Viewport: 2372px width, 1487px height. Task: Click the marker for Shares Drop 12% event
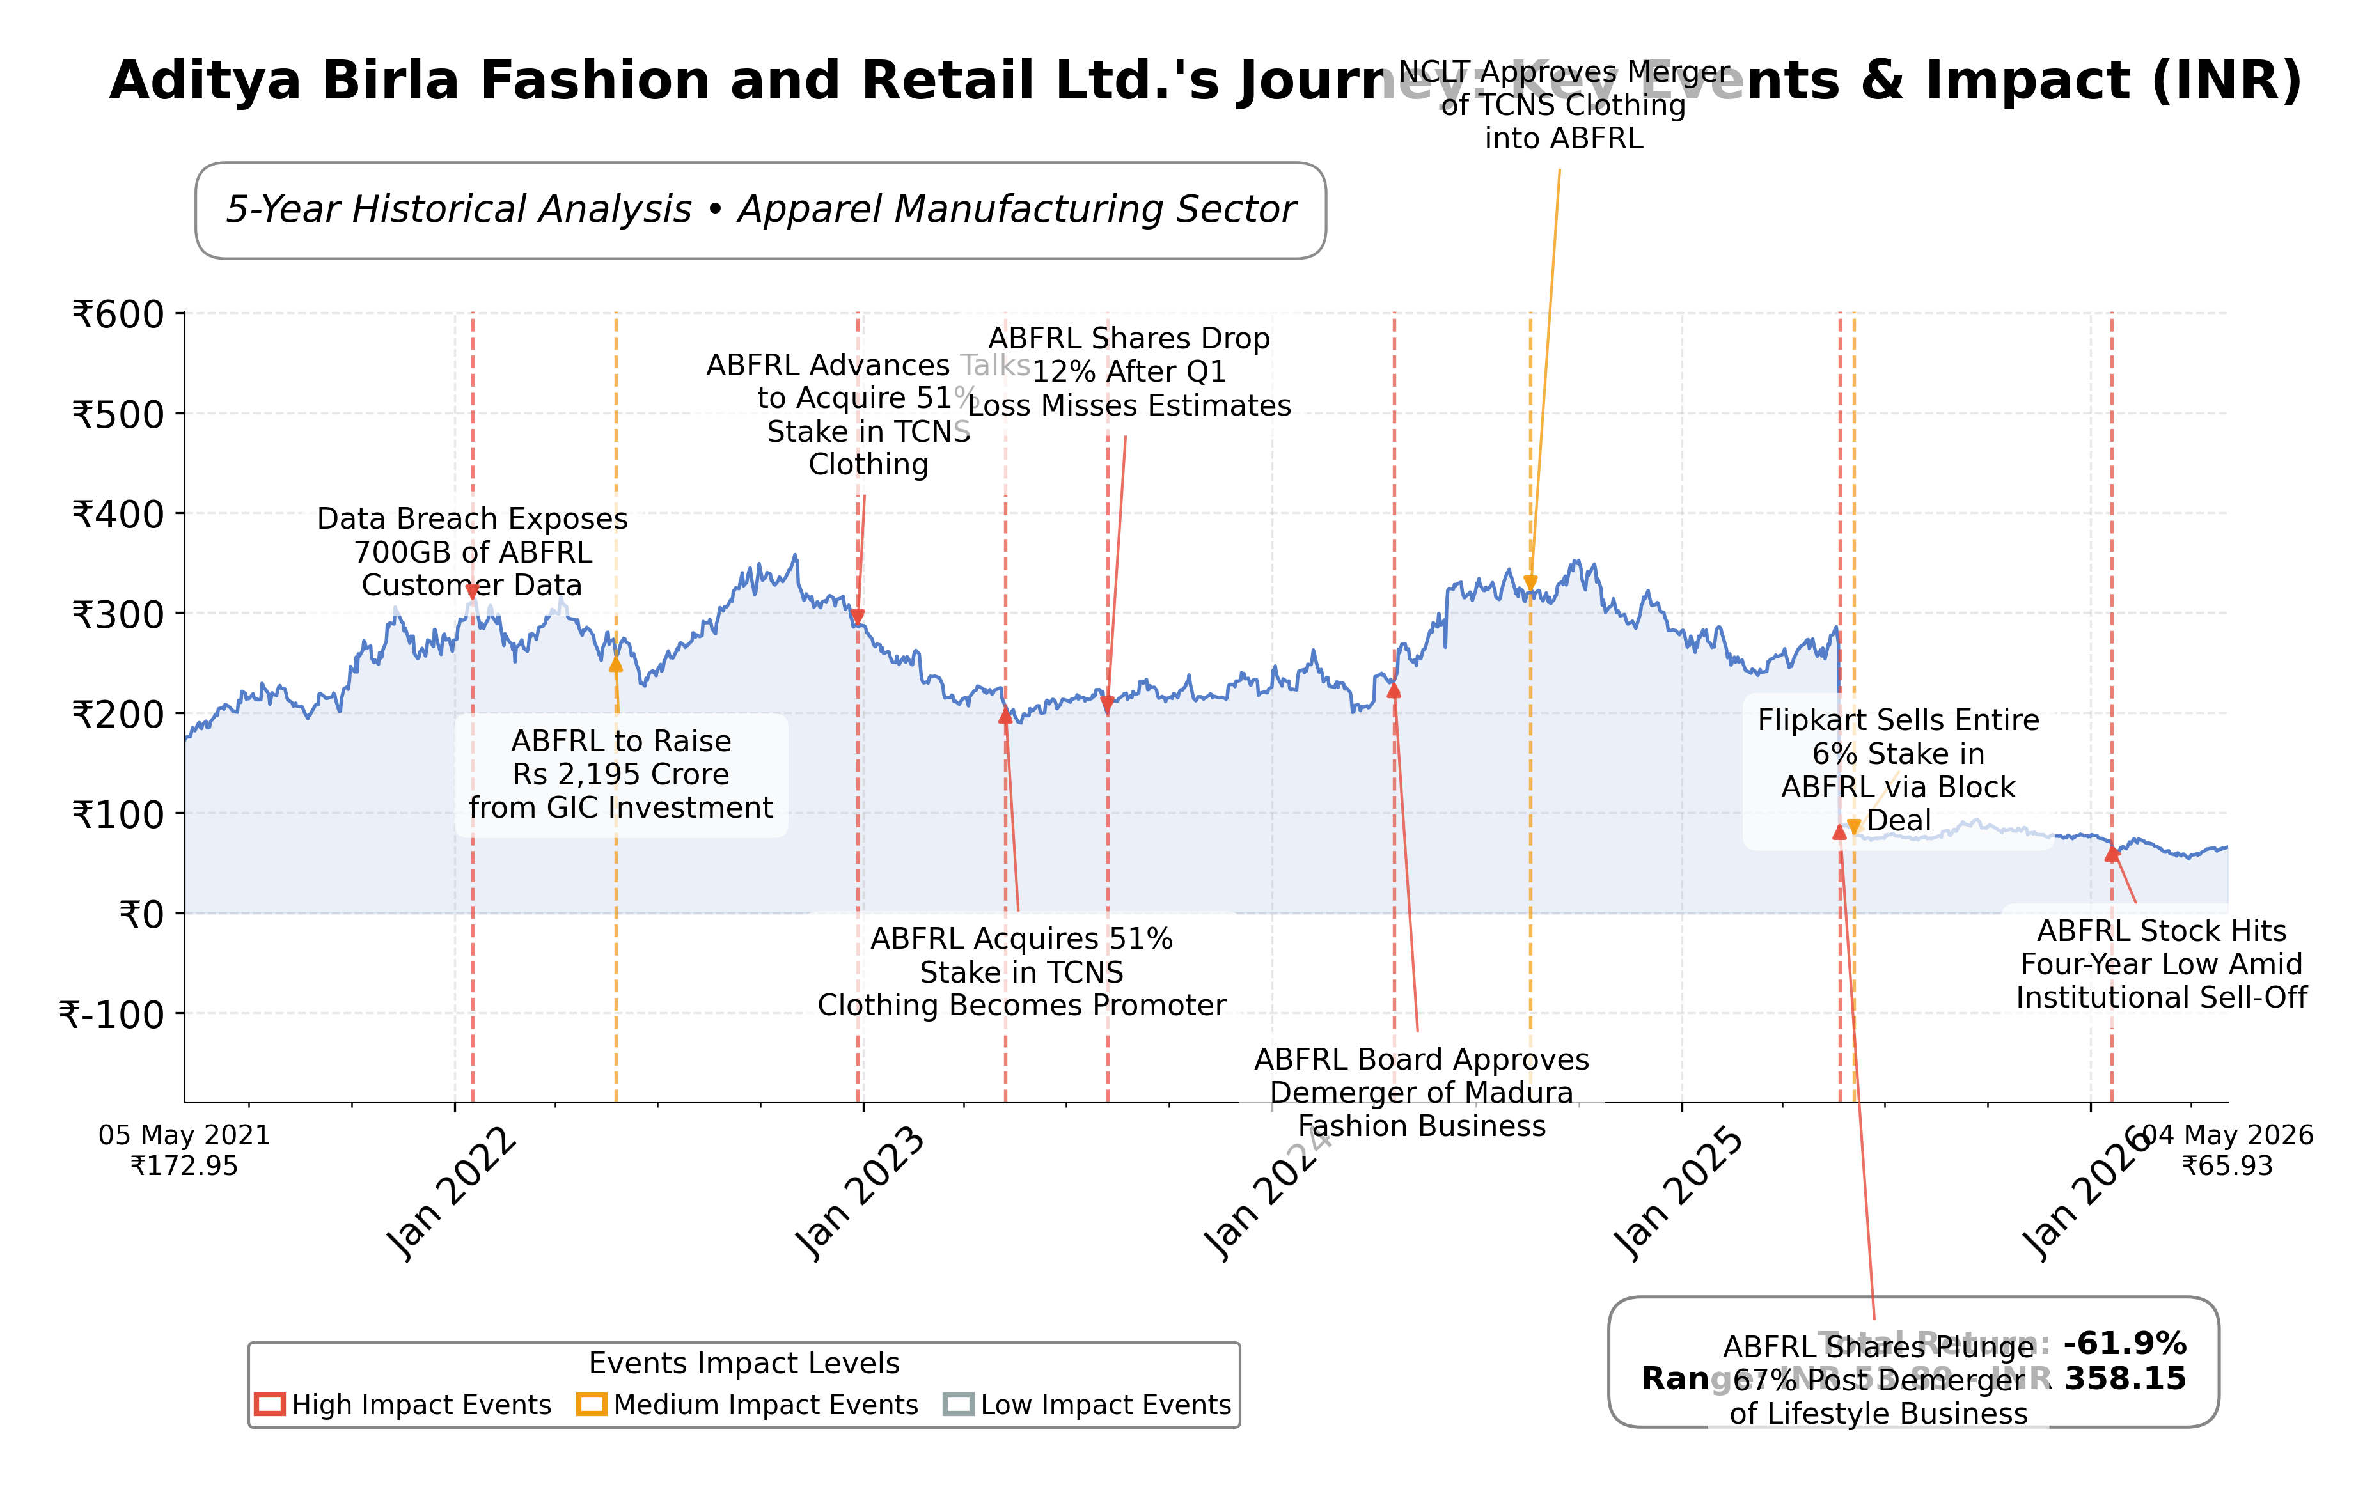pyautogui.click(x=1108, y=705)
